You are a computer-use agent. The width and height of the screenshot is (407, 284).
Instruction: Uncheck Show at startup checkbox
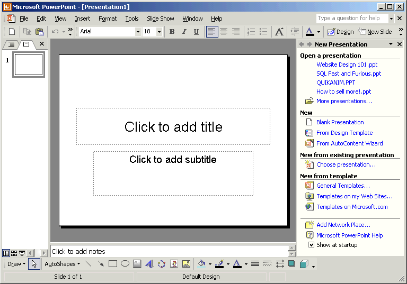coord(311,245)
